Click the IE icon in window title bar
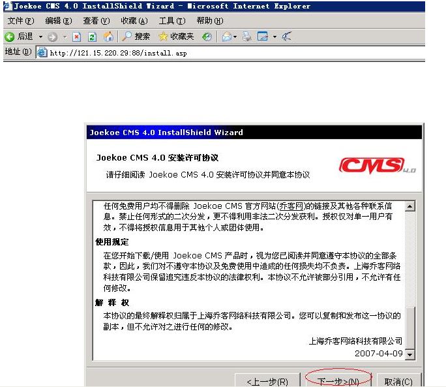446x387 pixels. coord(8,6)
